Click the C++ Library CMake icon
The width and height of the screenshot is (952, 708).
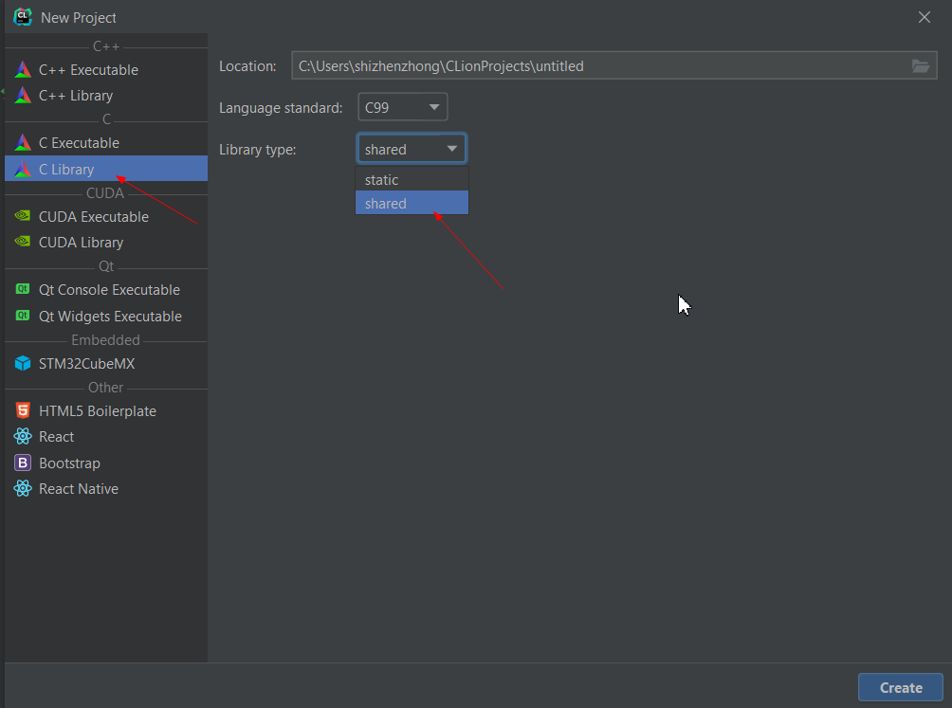23,95
